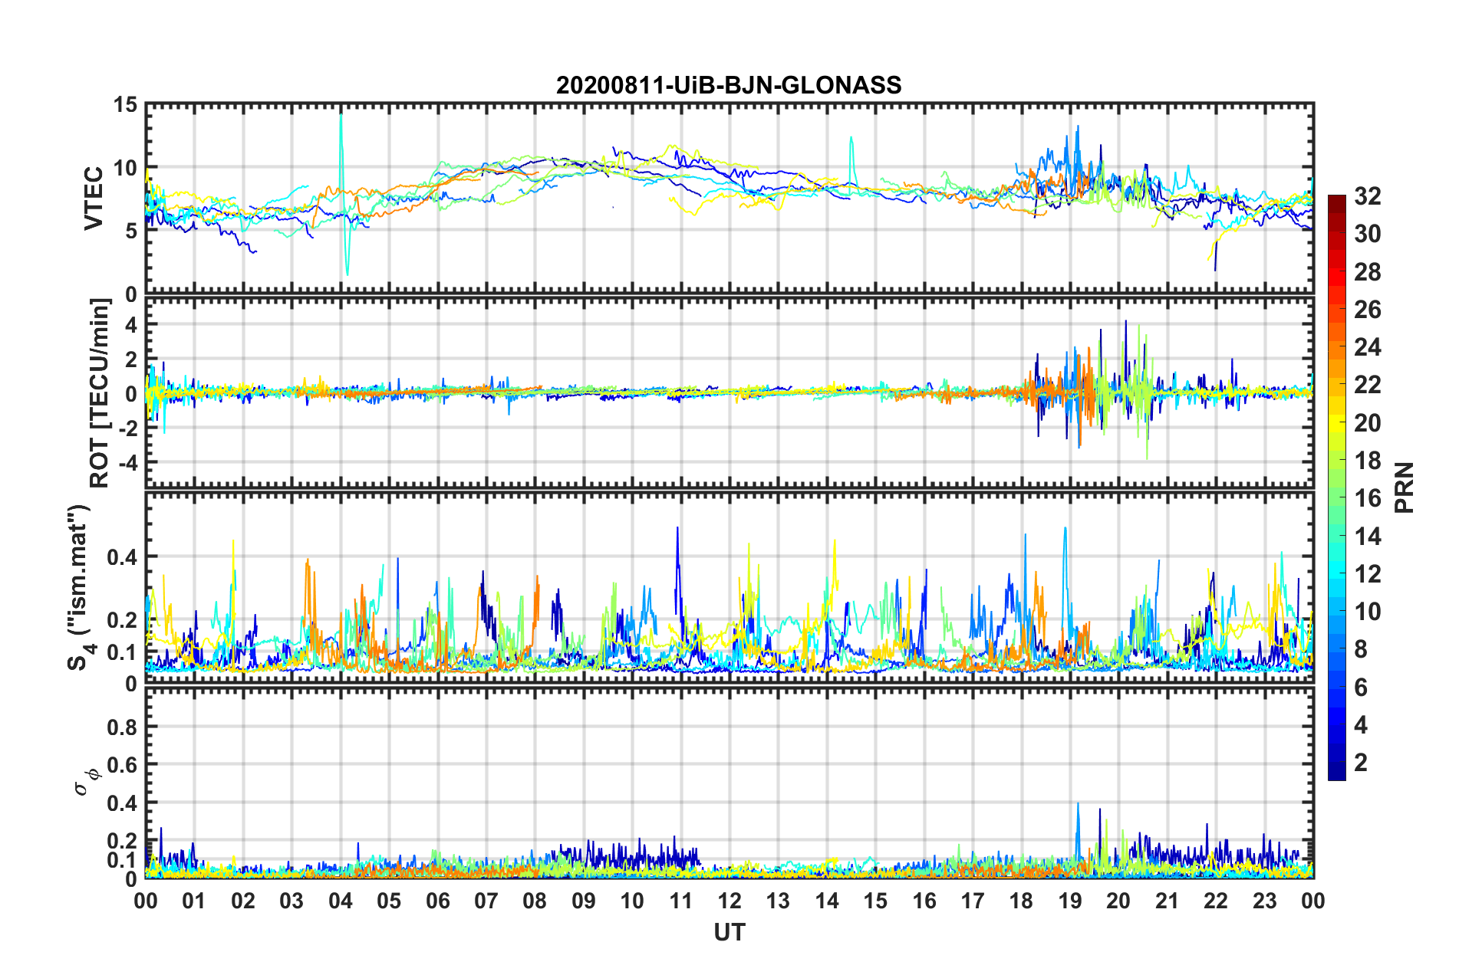Screen dimensions: 1459x975
Task: Select colorbar tick value 24
Action: coord(1367,347)
